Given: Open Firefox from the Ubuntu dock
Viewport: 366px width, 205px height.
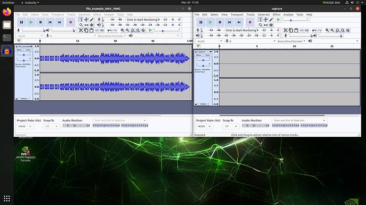Looking at the screenshot, I should coord(7,12).
